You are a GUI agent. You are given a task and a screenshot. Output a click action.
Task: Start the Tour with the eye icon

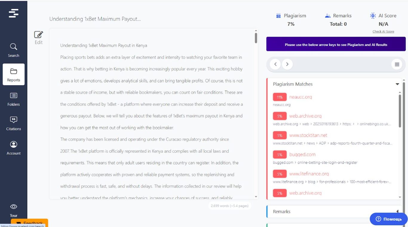click(13, 210)
